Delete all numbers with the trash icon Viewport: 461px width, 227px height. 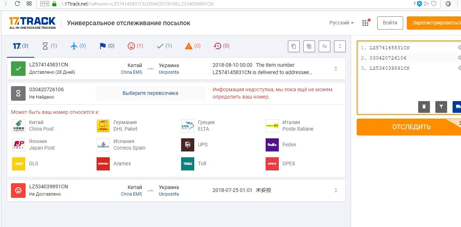pos(424,107)
